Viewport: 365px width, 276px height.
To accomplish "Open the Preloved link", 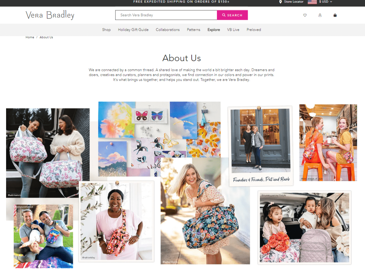I will pos(254,30).
